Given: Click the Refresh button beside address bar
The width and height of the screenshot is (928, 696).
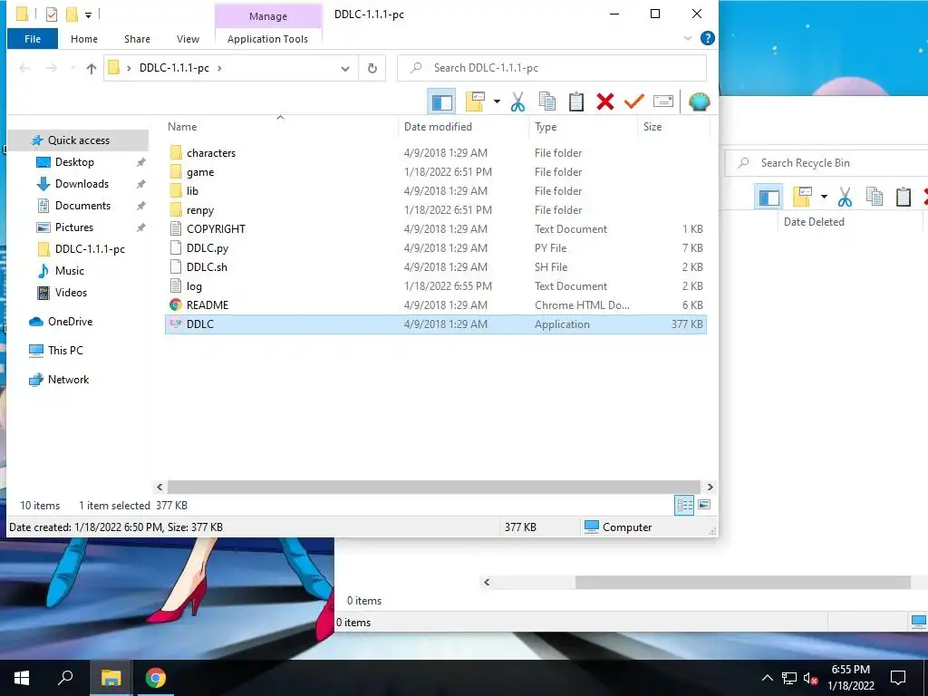Looking at the screenshot, I should [372, 68].
